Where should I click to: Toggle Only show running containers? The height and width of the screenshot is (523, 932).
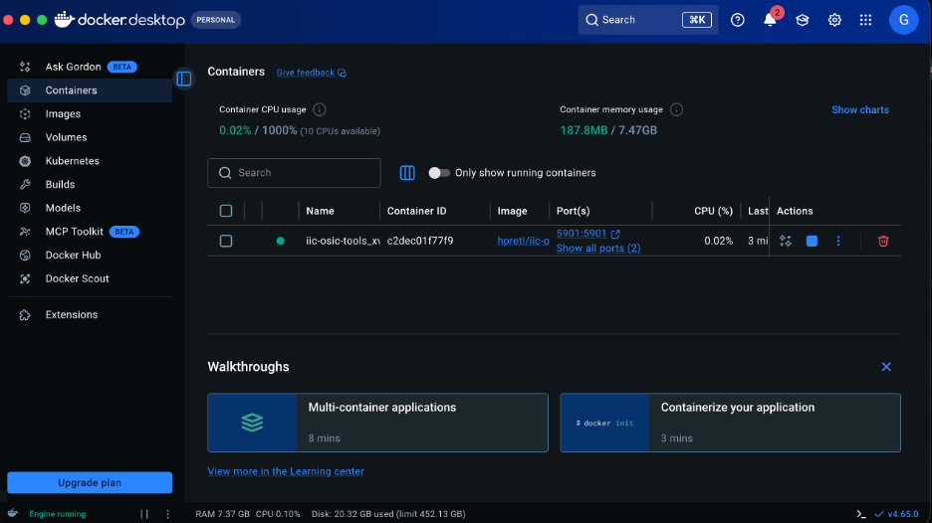(439, 173)
